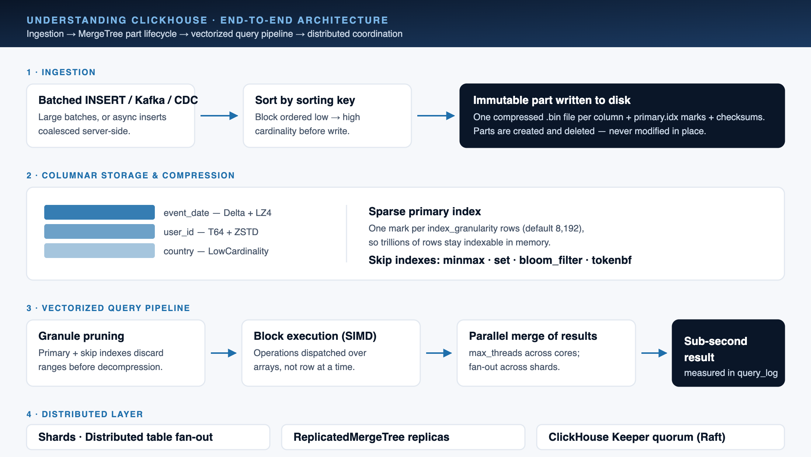
Task: Click the medium blue user_id column bar
Action: pos(100,231)
